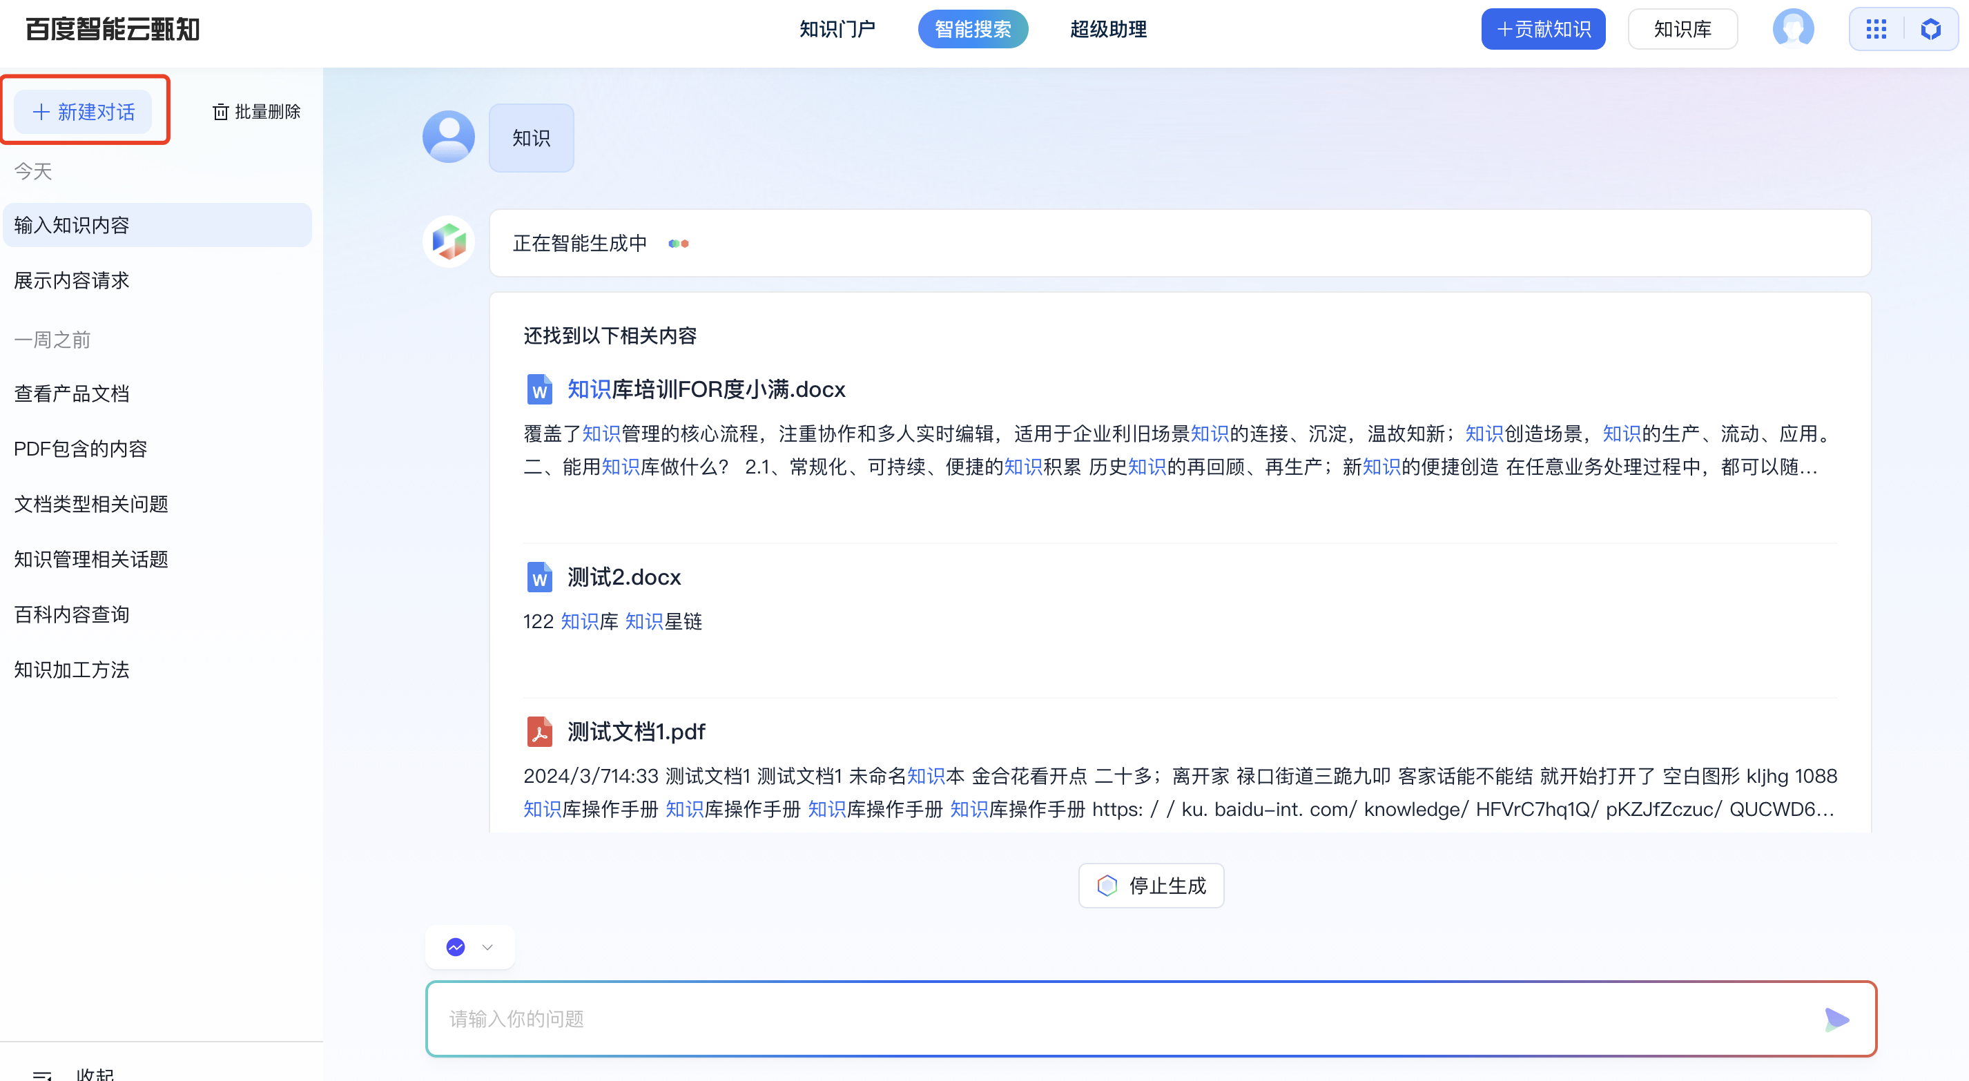The width and height of the screenshot is (1969, 1081).
Task: Click the +贡献知识 button
Action: [x=1542, y=29]
